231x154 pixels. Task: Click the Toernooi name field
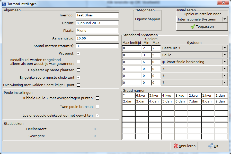point(97,15)
